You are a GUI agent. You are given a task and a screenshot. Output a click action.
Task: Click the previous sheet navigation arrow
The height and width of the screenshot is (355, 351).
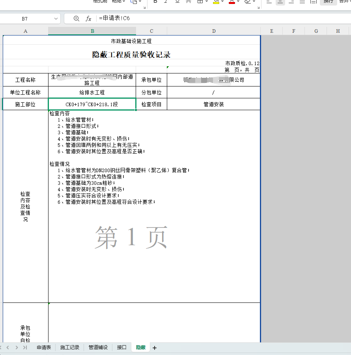[x=8, y=347]
